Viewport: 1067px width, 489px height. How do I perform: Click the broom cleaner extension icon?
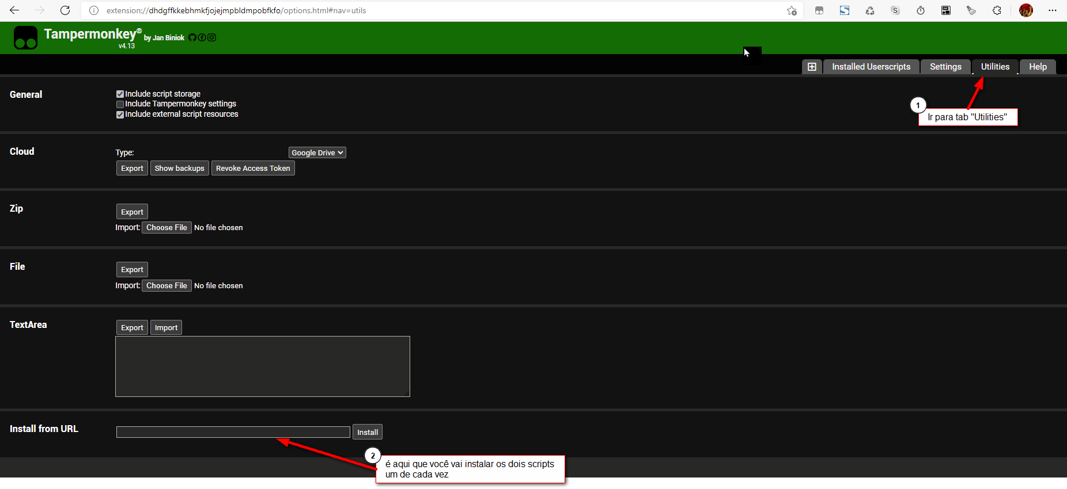coord(971,10)
